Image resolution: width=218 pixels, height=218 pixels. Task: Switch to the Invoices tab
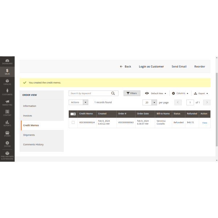[28, 116]
